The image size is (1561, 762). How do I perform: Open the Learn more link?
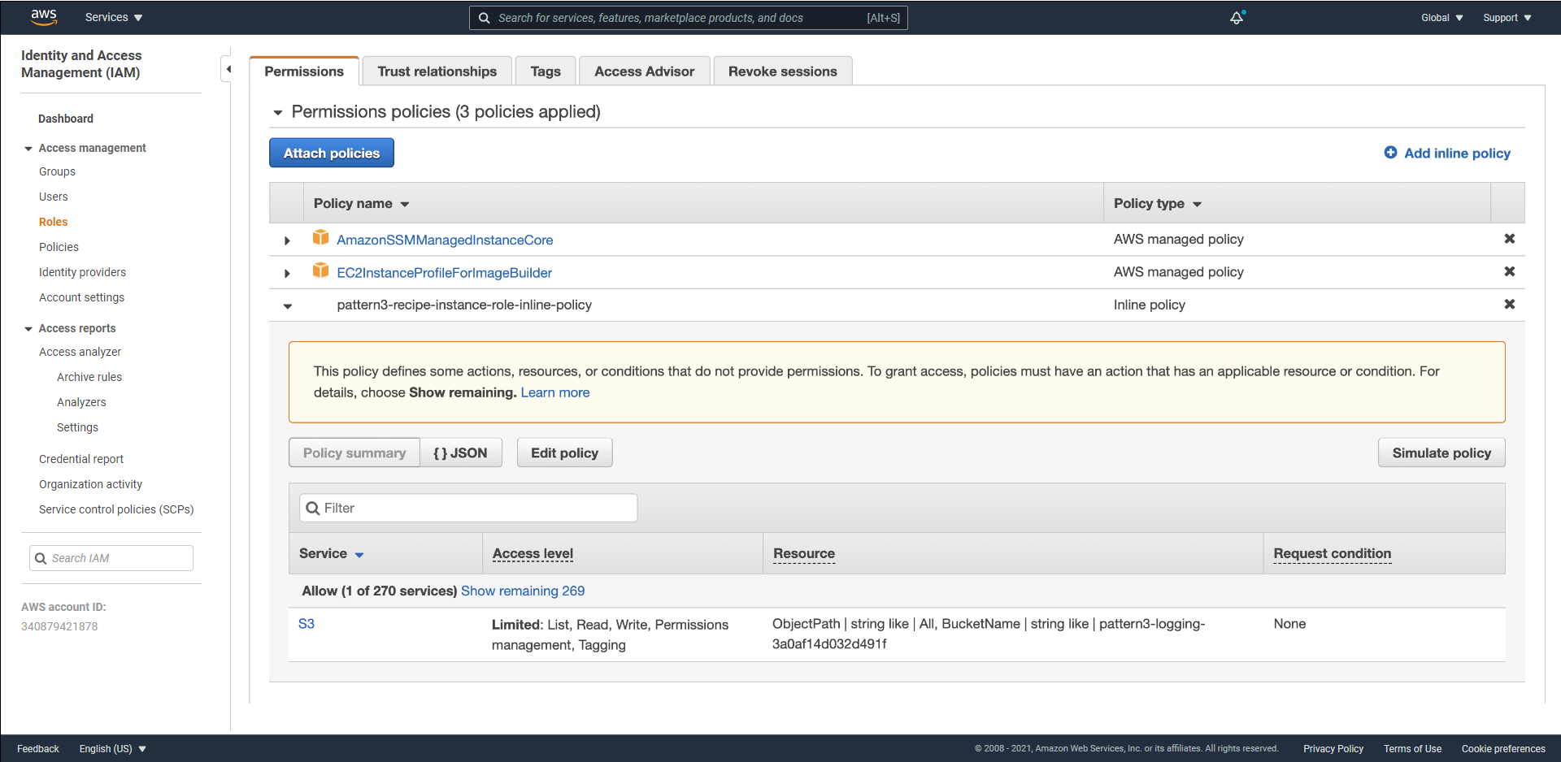coord(555,392)
